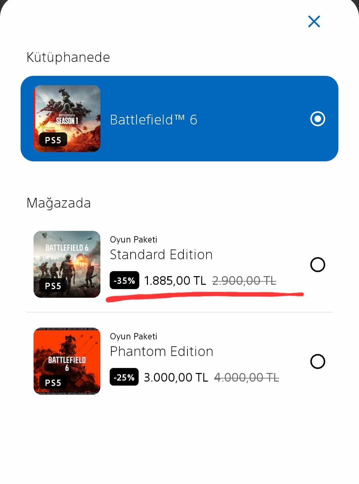Click the crossed-out 4.000,00 TL price
Viewport: 359px width, 484px height.
247,378
